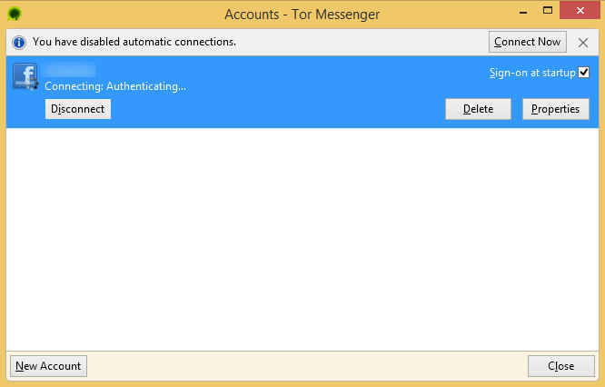Maximize the Accounts window
Image resolution: width=605 pixels, height=387 pixels.
(x=548, y=10)
